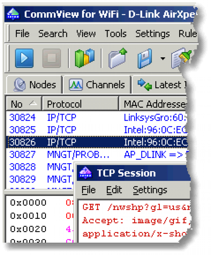The width and height of the screenshot is (211, 255).
Task: Click the floppy disk save icon
Action: coord(145,58)
